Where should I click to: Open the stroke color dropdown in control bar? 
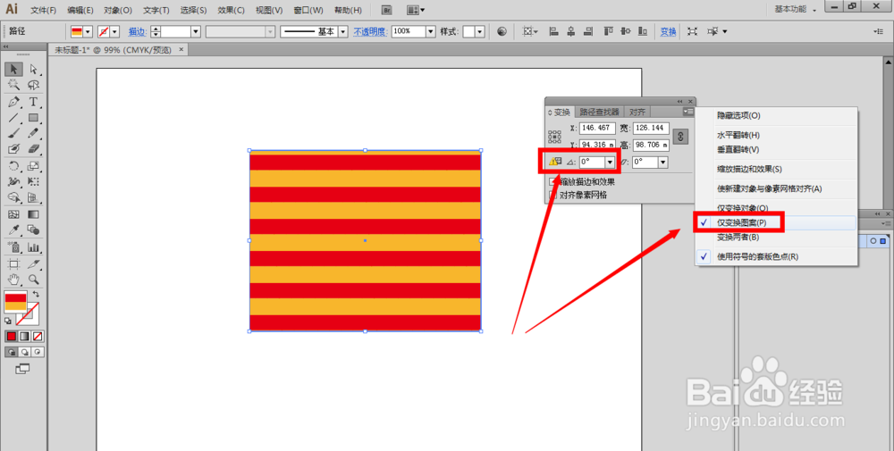(x=115, y=32)
